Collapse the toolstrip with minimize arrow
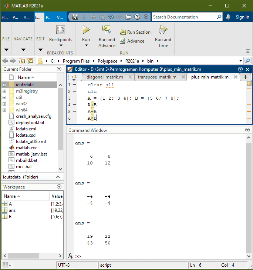The width and height of the screenshot is (253, 270). (248, 51)
